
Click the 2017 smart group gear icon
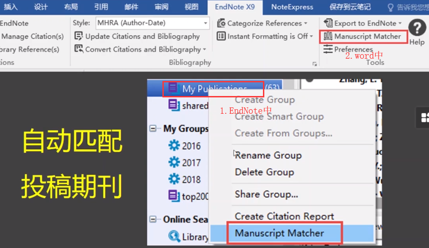(174, 162)
